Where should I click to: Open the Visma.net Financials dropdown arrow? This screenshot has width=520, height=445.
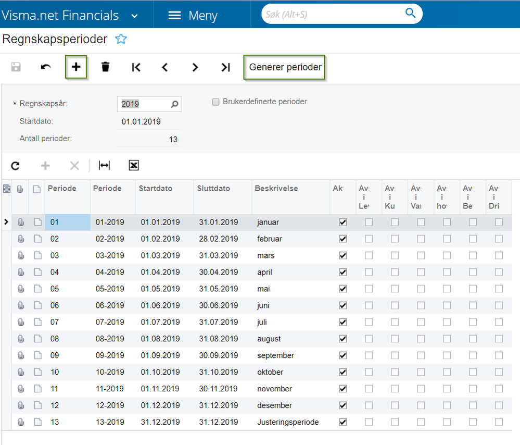(134, 16)
